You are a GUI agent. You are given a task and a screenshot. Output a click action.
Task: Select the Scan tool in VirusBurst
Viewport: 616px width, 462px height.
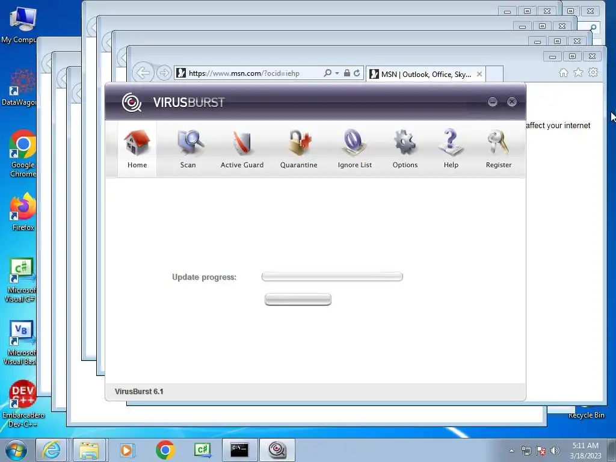(x=188, y=149)
